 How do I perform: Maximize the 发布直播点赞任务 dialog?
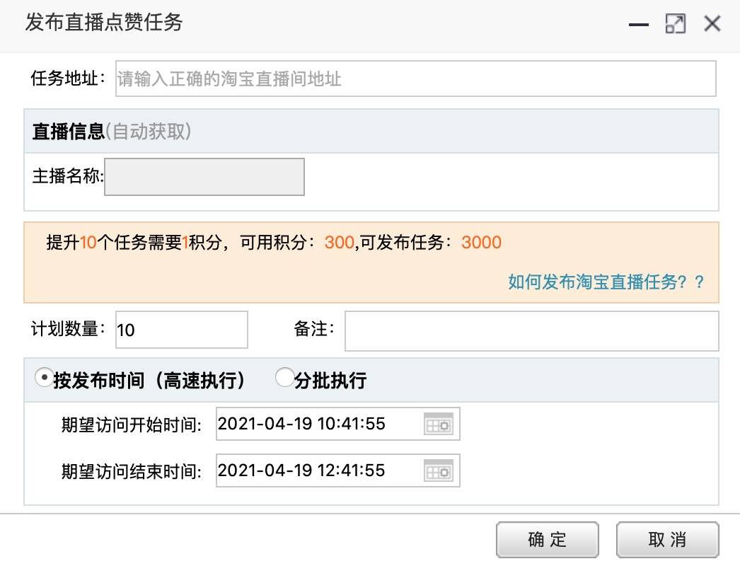[x=676, y=23]
